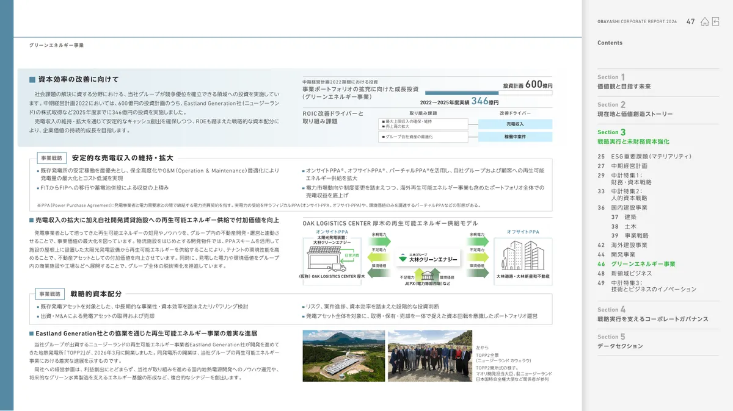The image size is (733, 411).
Task: Click the オンサイトPPA label in diagram
Action: click(332, 232)
